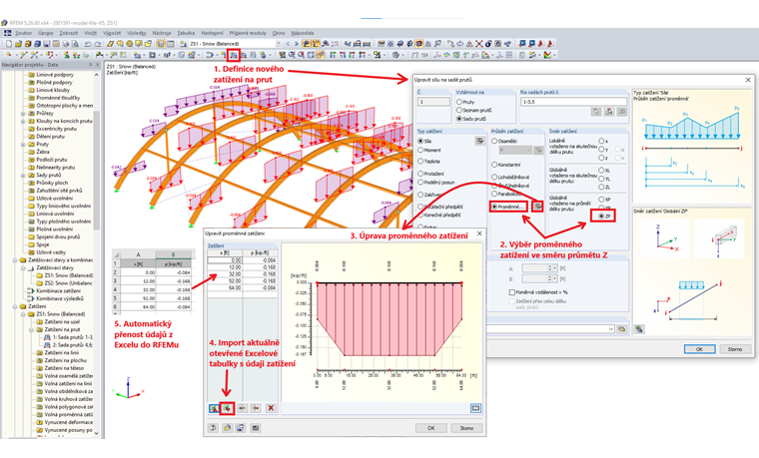
Task: Click the red X delete rows icon
Action: coord(271,409)
